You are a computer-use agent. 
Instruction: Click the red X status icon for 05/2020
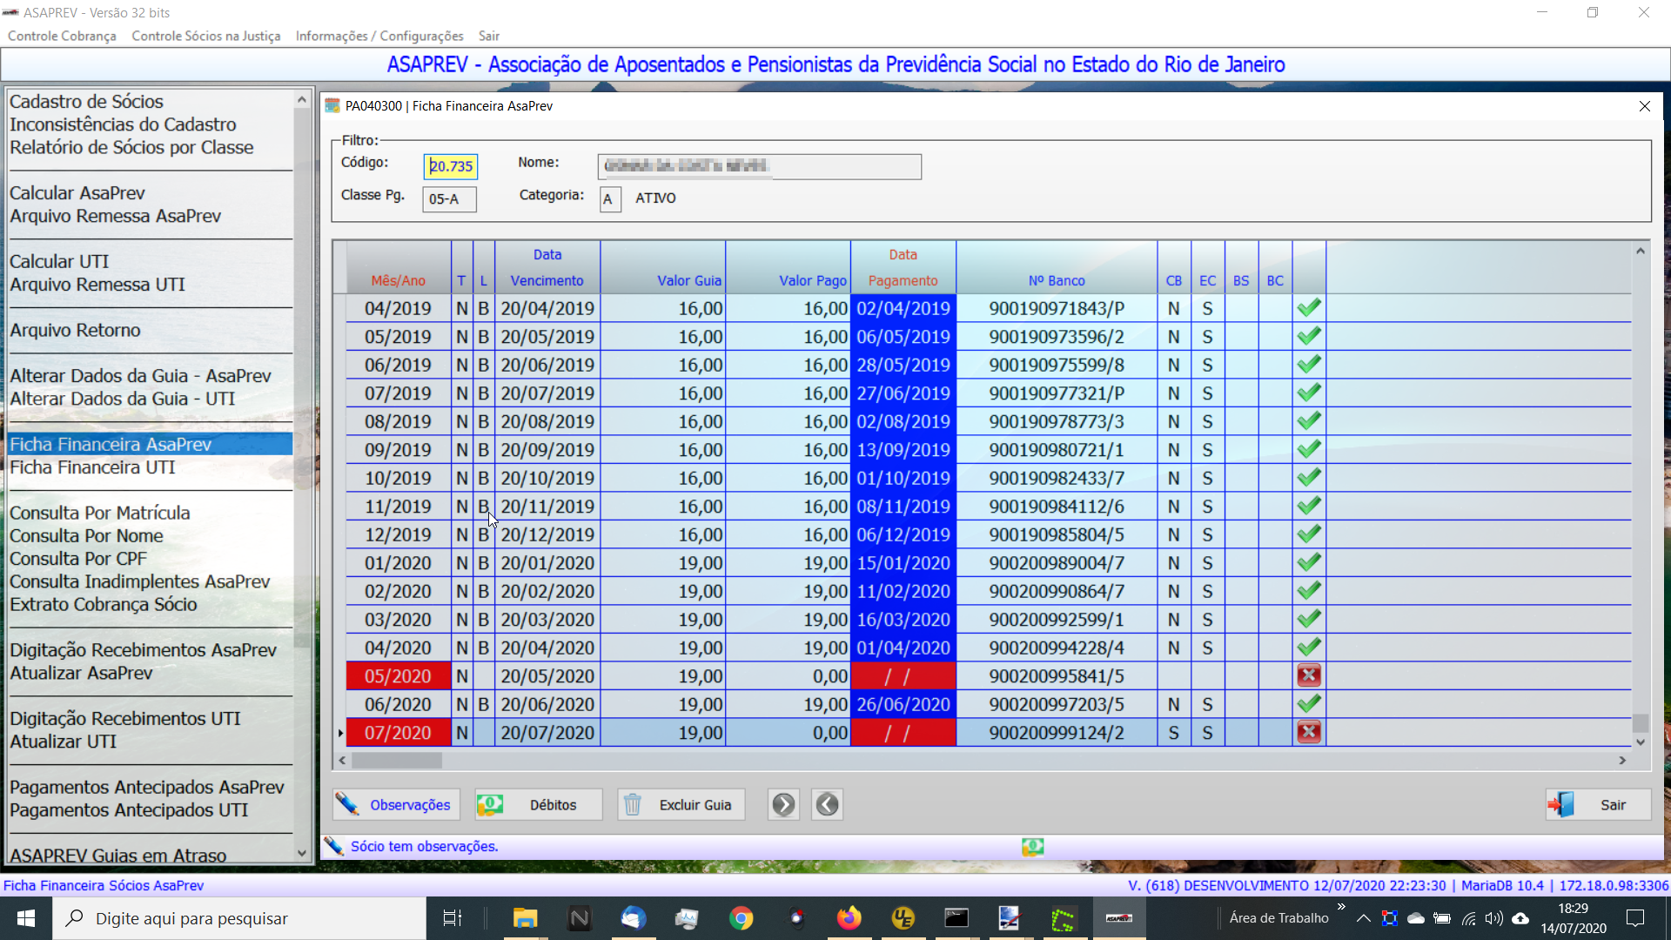coord(1309,675)
